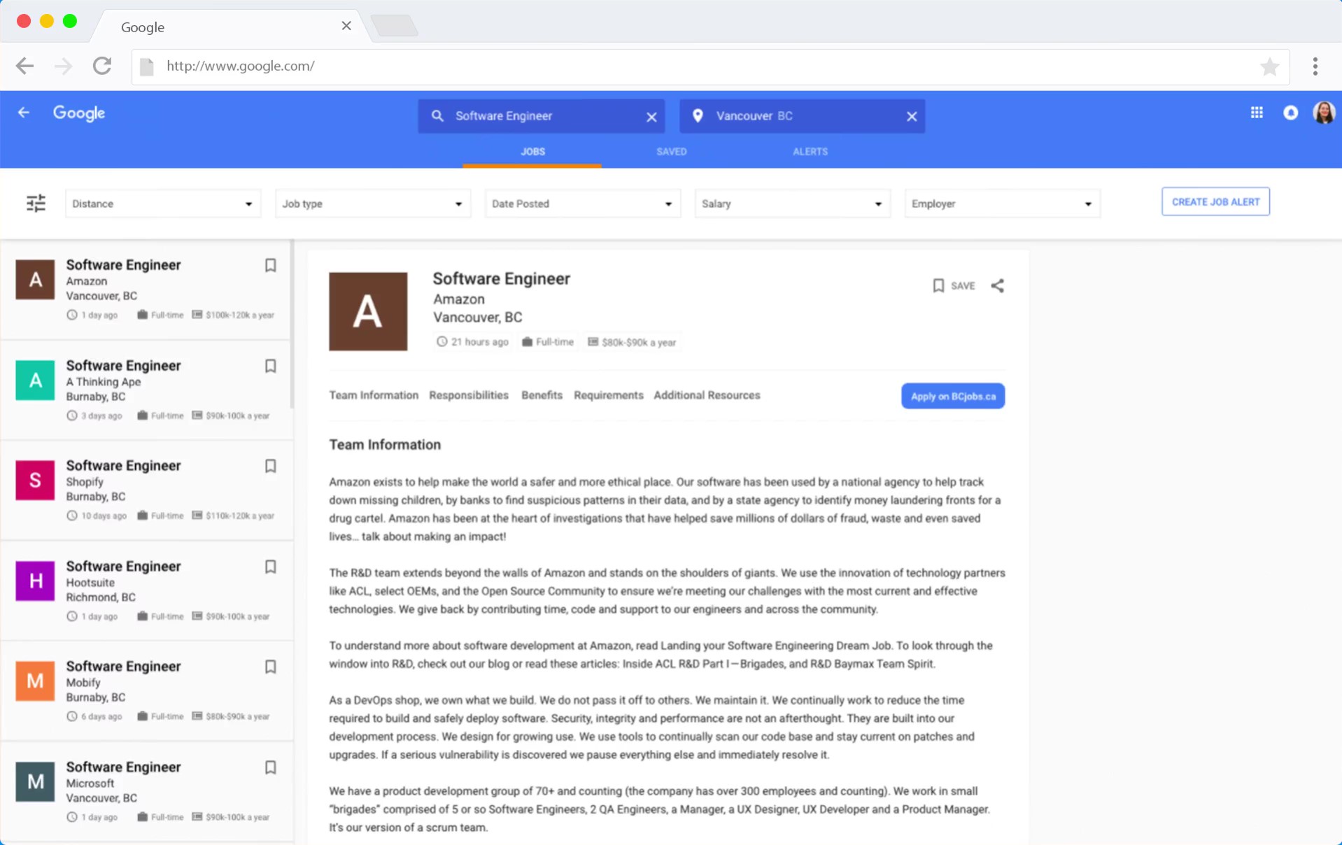Open the Employer dropdown

point(1001,204)
